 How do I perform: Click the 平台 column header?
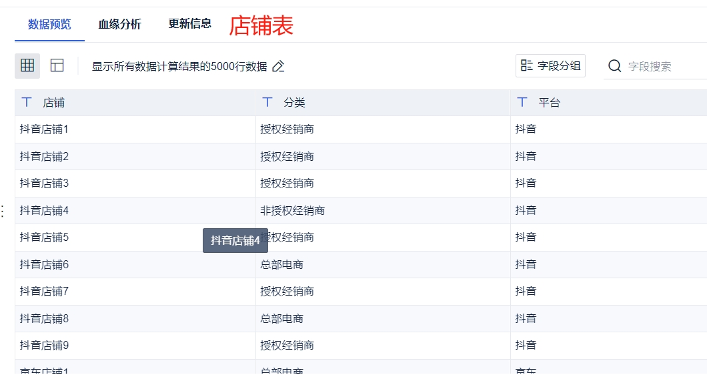[609, 103]
